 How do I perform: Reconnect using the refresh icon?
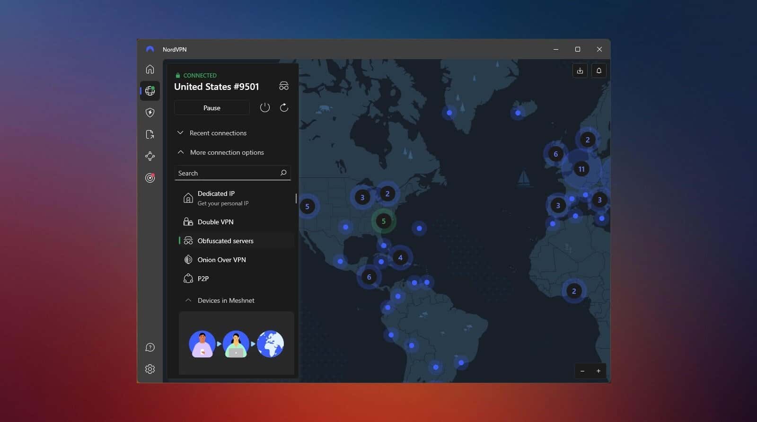point(284,108)
